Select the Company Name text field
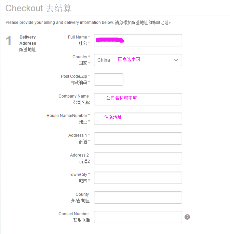The height and width of the screenshot is (234, 230). (x=138, y=99)
